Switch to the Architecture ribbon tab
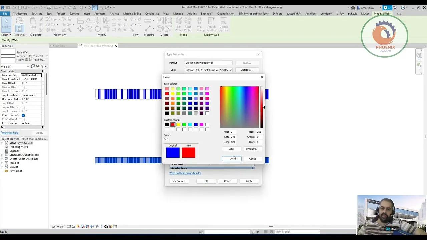 click(20, 14)
